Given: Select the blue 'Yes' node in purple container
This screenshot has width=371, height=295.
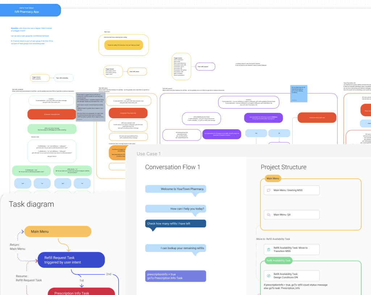Looking at the screenshot, I should (256, 133).
